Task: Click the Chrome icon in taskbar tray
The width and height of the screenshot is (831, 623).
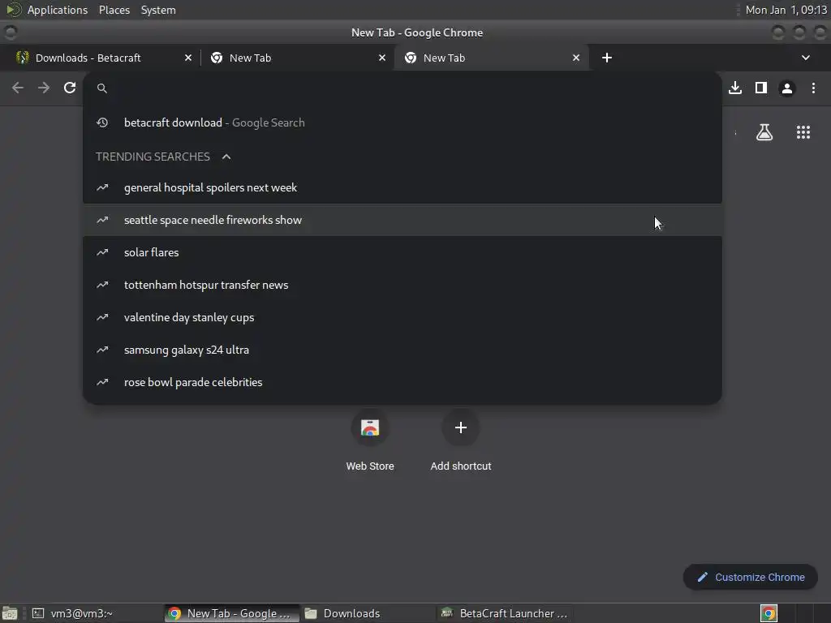Action: tap(769, 613)
